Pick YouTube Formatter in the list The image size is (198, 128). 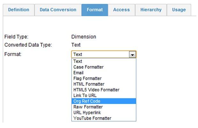[104, 118]
